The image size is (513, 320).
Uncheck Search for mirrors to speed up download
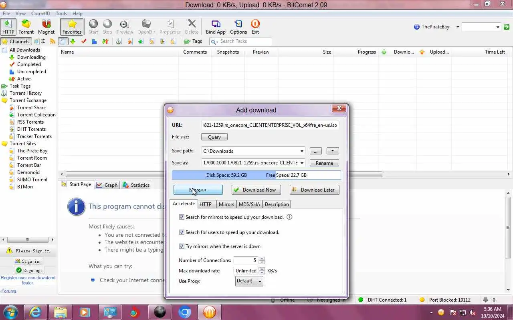point(182,217)
